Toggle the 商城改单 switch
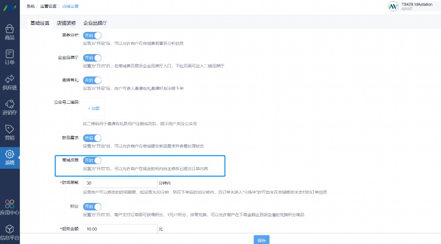Image resolution: width=441 pixels, height=244 pixels. coord(92,160)
